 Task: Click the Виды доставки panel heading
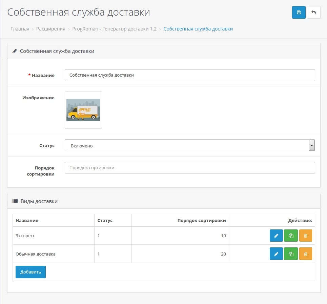pos(39,201)
